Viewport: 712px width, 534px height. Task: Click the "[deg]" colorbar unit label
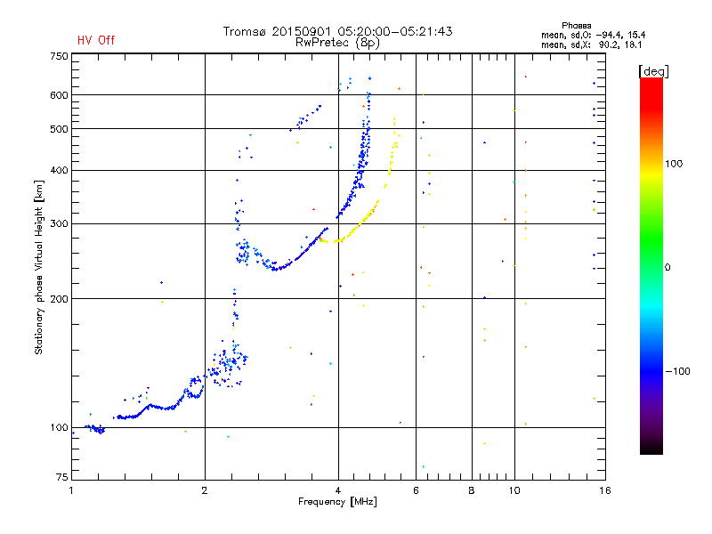653,71
